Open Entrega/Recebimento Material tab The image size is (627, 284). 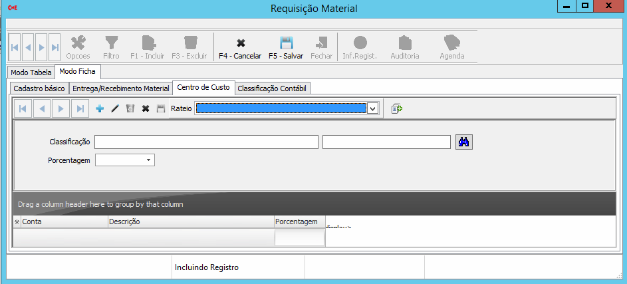click(x=120, y=88)
